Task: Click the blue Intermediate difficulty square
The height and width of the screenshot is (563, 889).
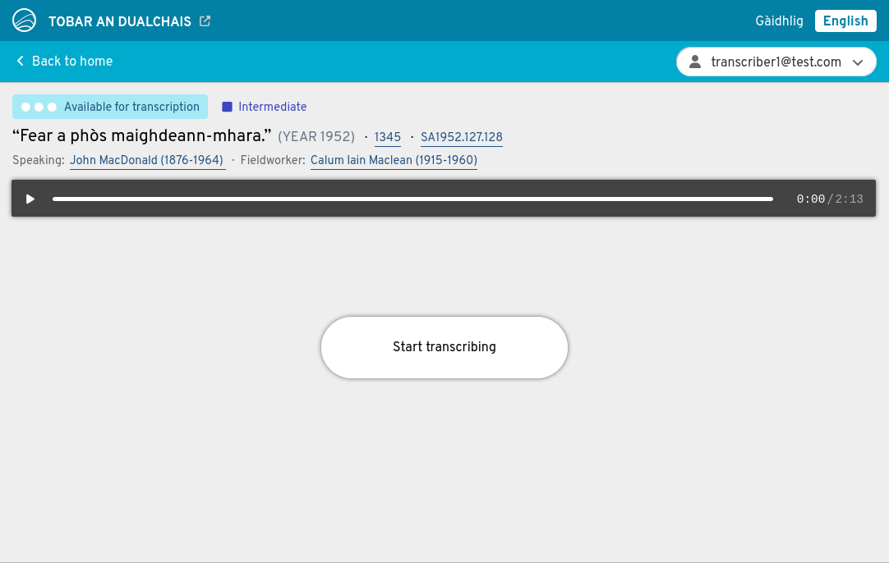Action: [x=228, y=107]
